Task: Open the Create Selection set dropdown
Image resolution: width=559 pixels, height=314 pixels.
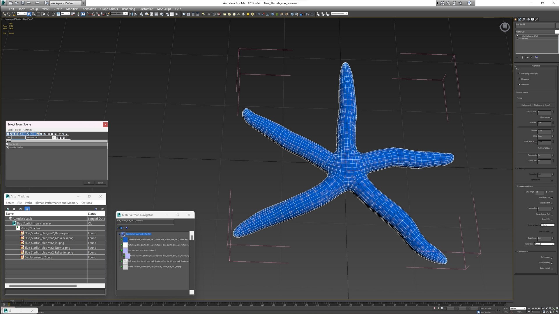Action: (x=119, y=14)
